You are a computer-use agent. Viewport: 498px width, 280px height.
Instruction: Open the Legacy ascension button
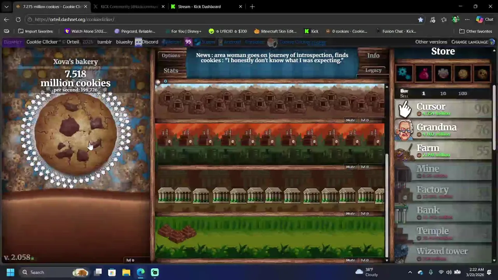pos(373,70)
